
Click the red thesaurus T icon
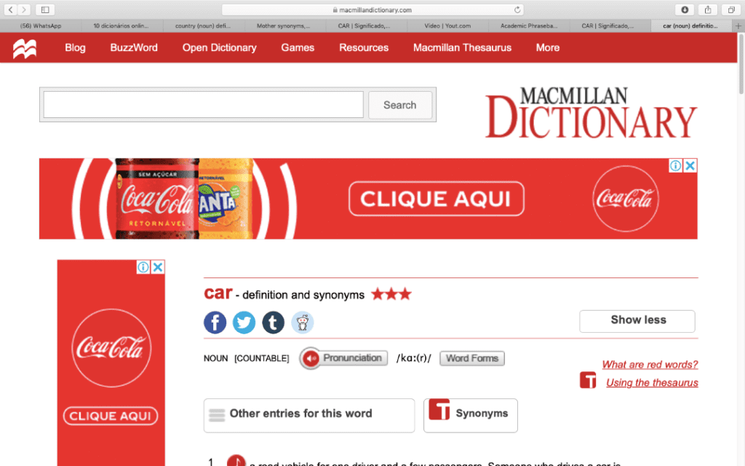pos(588,380)
